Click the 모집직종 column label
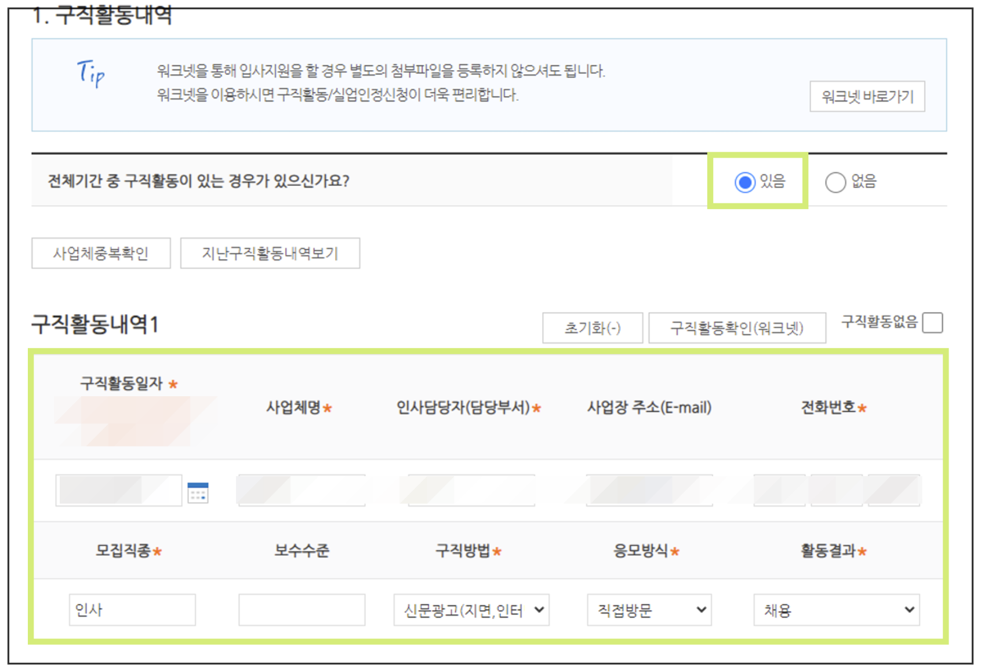 click(x=123, y=550)
